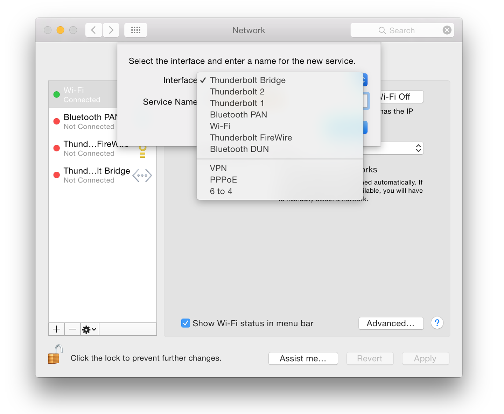504x414 pixels.
Task: Select 6 to 4 interface option
Action: coord(280,191)
